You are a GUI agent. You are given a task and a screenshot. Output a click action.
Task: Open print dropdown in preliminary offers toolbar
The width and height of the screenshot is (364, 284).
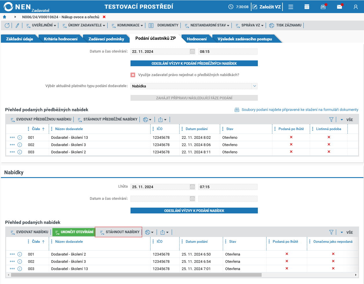tap(147, 120)
